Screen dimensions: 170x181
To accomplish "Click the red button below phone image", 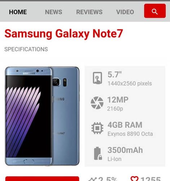I will pyautogui.click(x=42, y=179).
